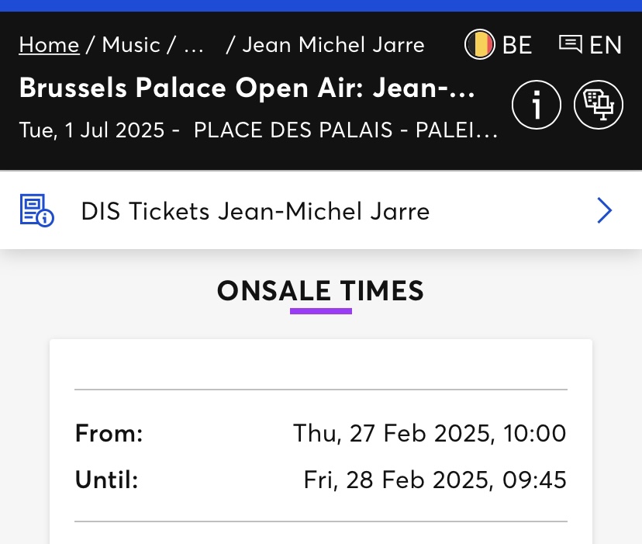Open the event info circle icon

pos(536,105)
